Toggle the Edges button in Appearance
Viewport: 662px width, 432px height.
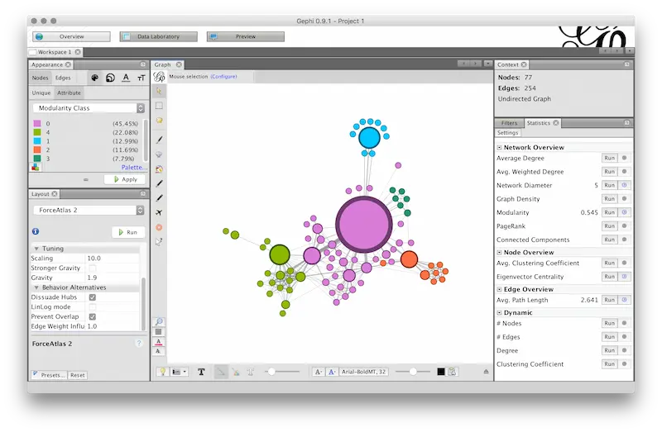[63, 78]
